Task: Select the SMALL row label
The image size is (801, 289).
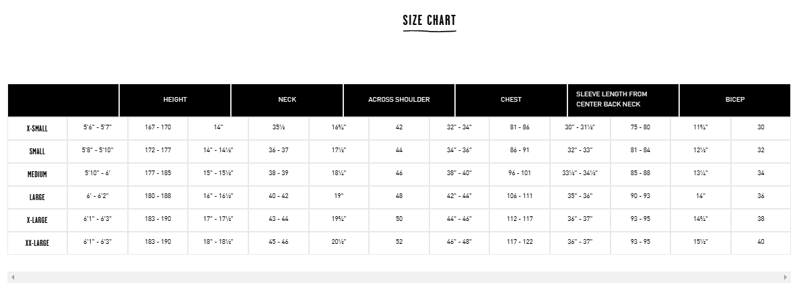Action: pos(37,152)
